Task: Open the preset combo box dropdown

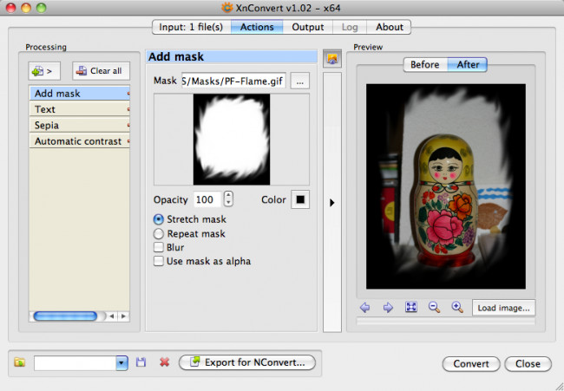Action: pos(121,363)
